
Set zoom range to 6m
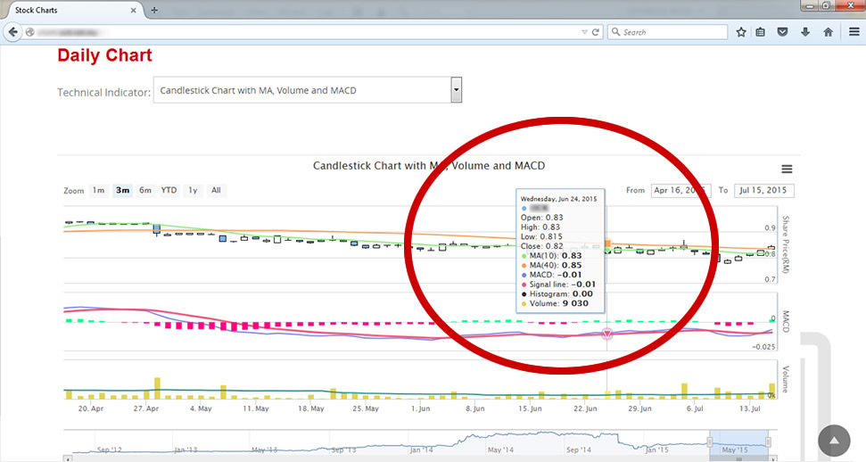pos(144,190)
